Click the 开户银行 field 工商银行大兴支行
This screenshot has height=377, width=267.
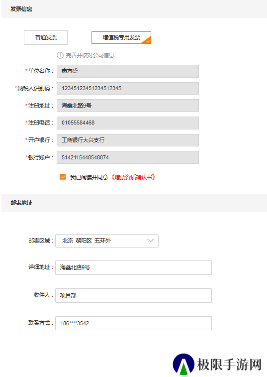point(128,140)
